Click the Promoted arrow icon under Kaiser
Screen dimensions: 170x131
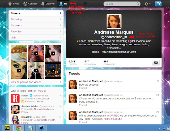coord(23,101)
